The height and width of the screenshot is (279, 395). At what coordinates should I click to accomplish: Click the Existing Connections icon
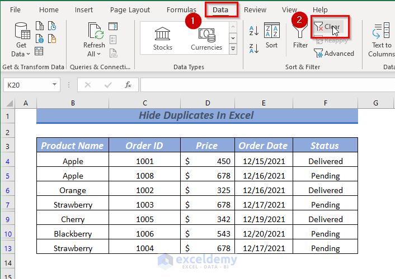(52, 39)
